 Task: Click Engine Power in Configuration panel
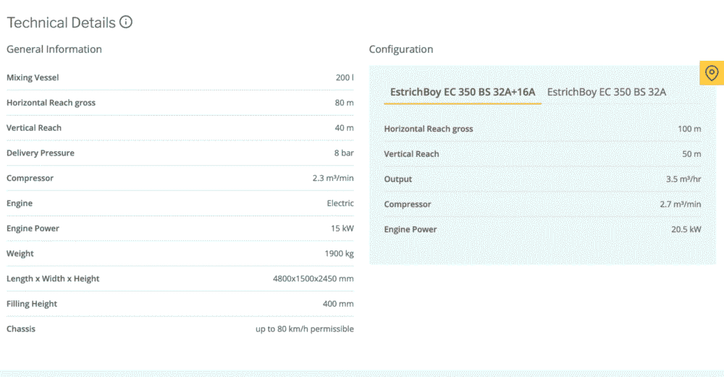coord(411,229)
